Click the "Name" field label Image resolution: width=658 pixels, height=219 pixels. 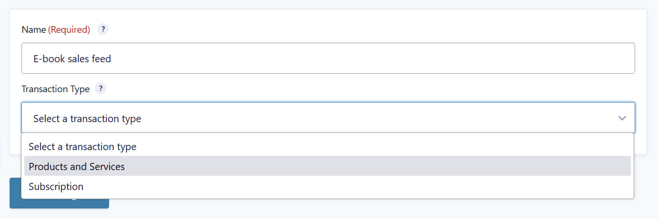click(x=34, y=29)
